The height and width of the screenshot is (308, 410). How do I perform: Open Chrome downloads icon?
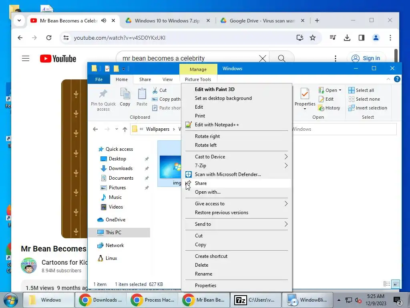click(347, 38)
